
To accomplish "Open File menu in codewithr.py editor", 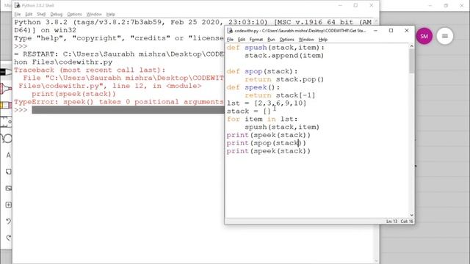I will (230, 40).
